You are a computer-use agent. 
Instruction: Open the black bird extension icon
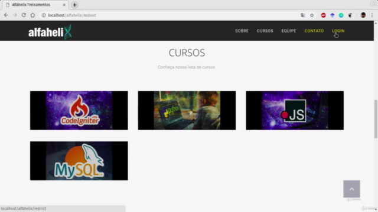pyautogui.click(x=350, y=15)
